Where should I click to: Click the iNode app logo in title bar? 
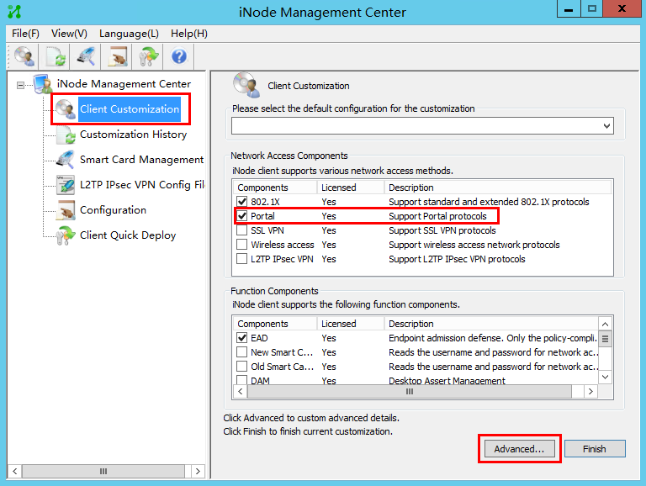[14, 12]
